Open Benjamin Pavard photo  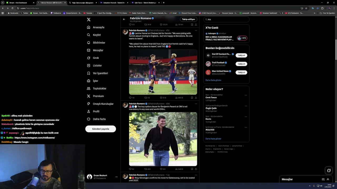click(x=163, y=139)
